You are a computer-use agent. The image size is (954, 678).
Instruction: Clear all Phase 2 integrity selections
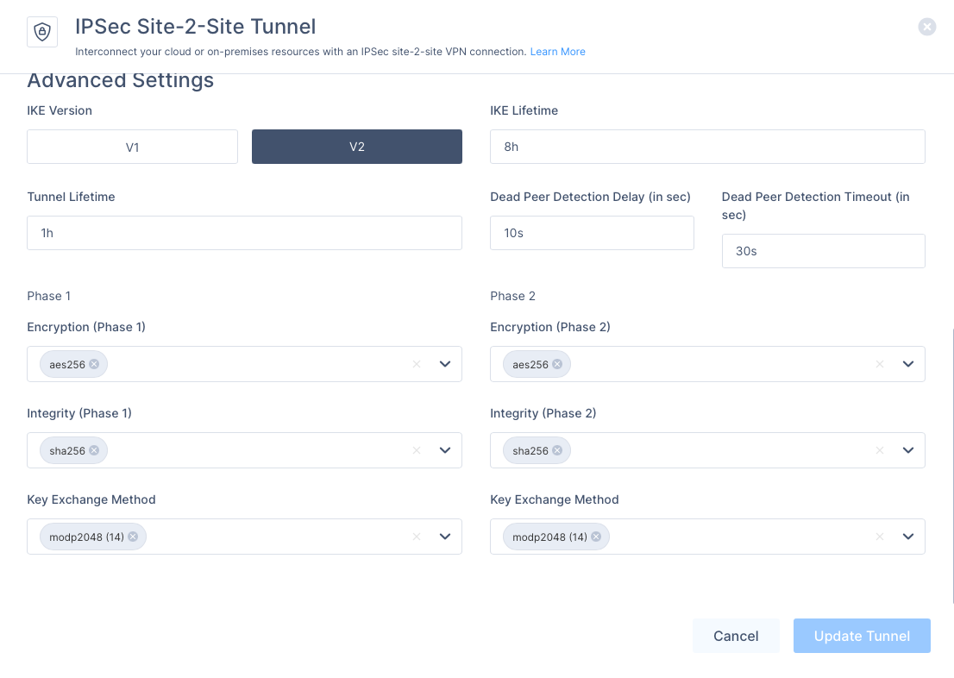pyautogui.click(x=880, y=450)
